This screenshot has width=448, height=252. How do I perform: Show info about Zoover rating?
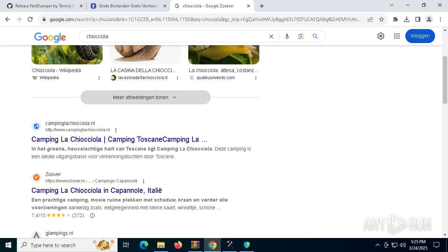tap(92, 216)
